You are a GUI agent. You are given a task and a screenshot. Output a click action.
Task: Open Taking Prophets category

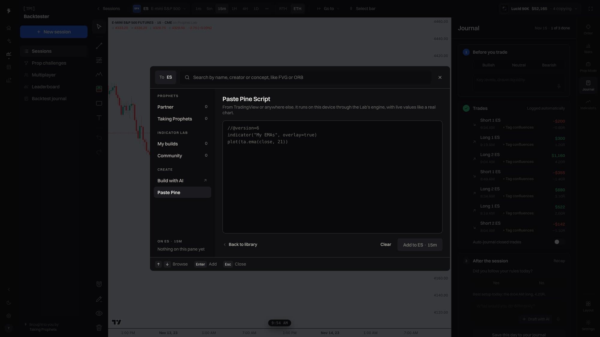(x=182, y=119)
